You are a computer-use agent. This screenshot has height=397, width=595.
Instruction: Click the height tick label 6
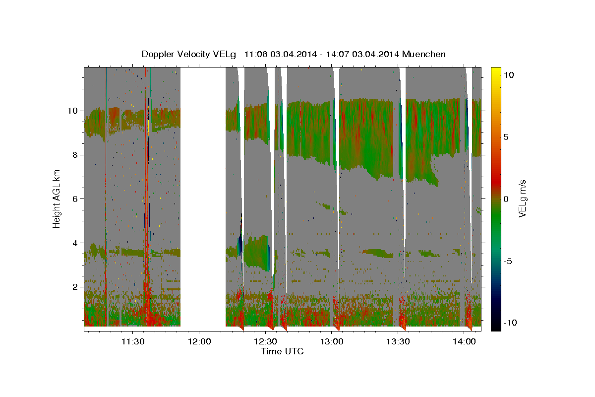coord(76,198)
